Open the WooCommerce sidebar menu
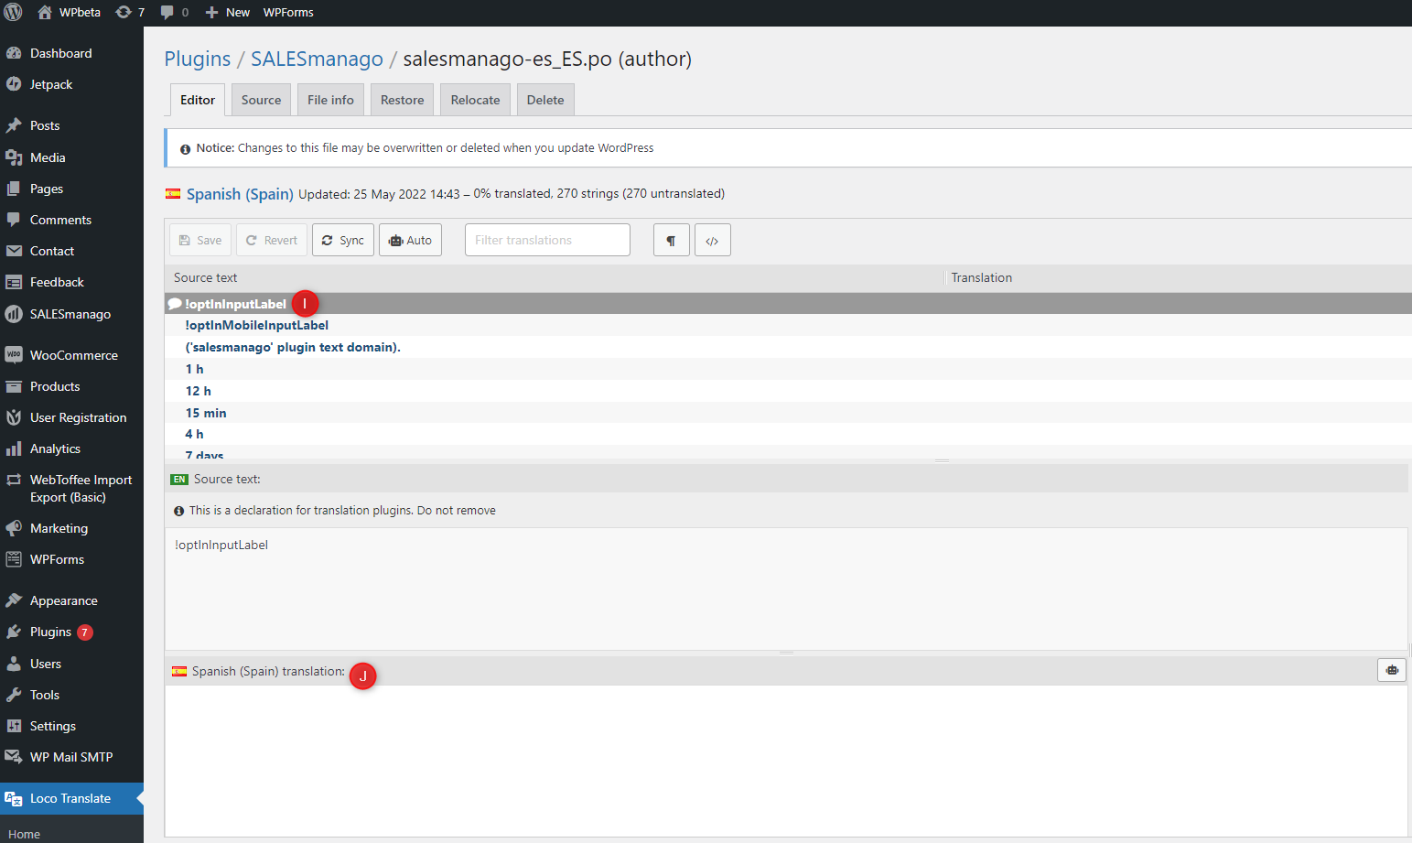 tap(71, 355)
